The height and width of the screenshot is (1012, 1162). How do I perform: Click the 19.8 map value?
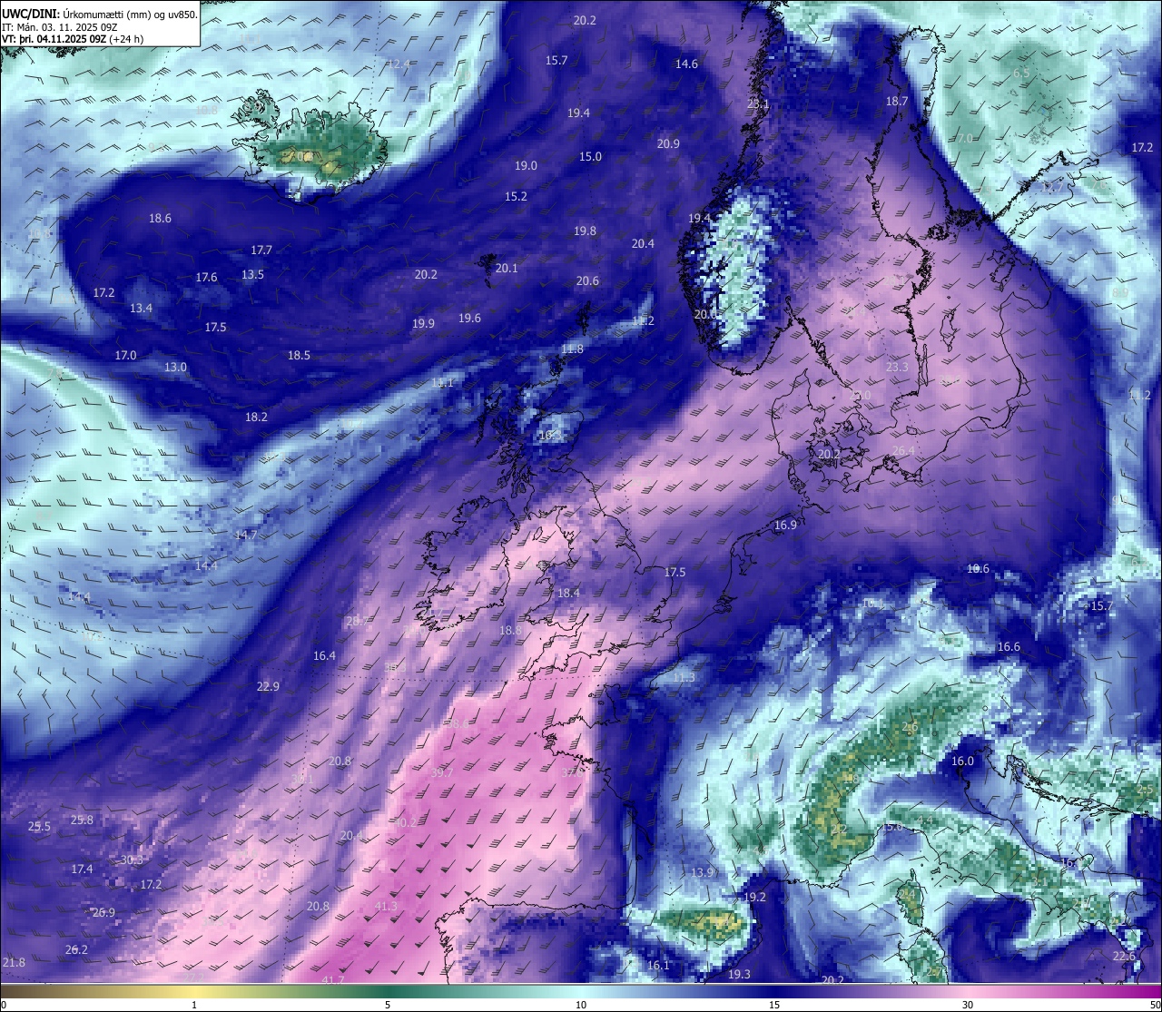pyautogui.click(x=585, y=231)
